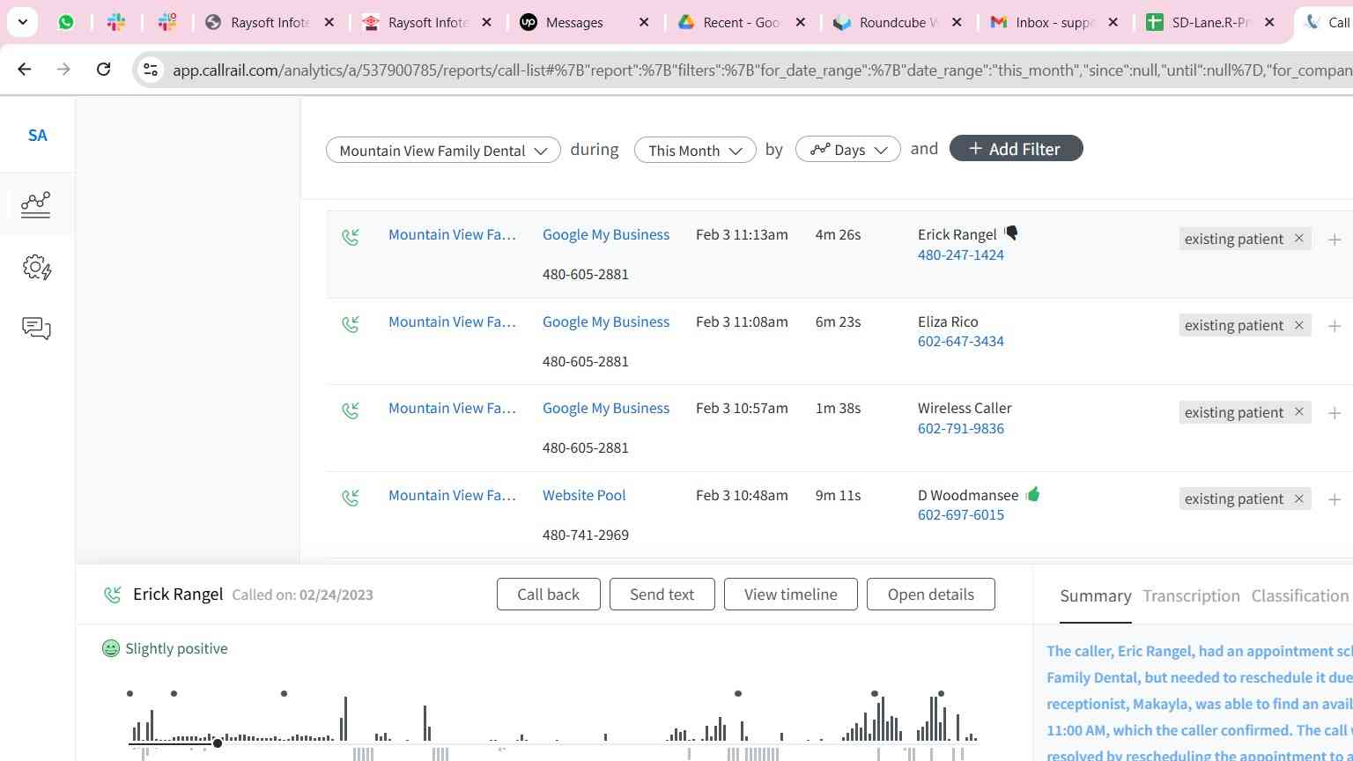This screenshot has height=761, width=1353.
Task: Close the Recent Google Drive tab
Action: click(x=801, y=22)
